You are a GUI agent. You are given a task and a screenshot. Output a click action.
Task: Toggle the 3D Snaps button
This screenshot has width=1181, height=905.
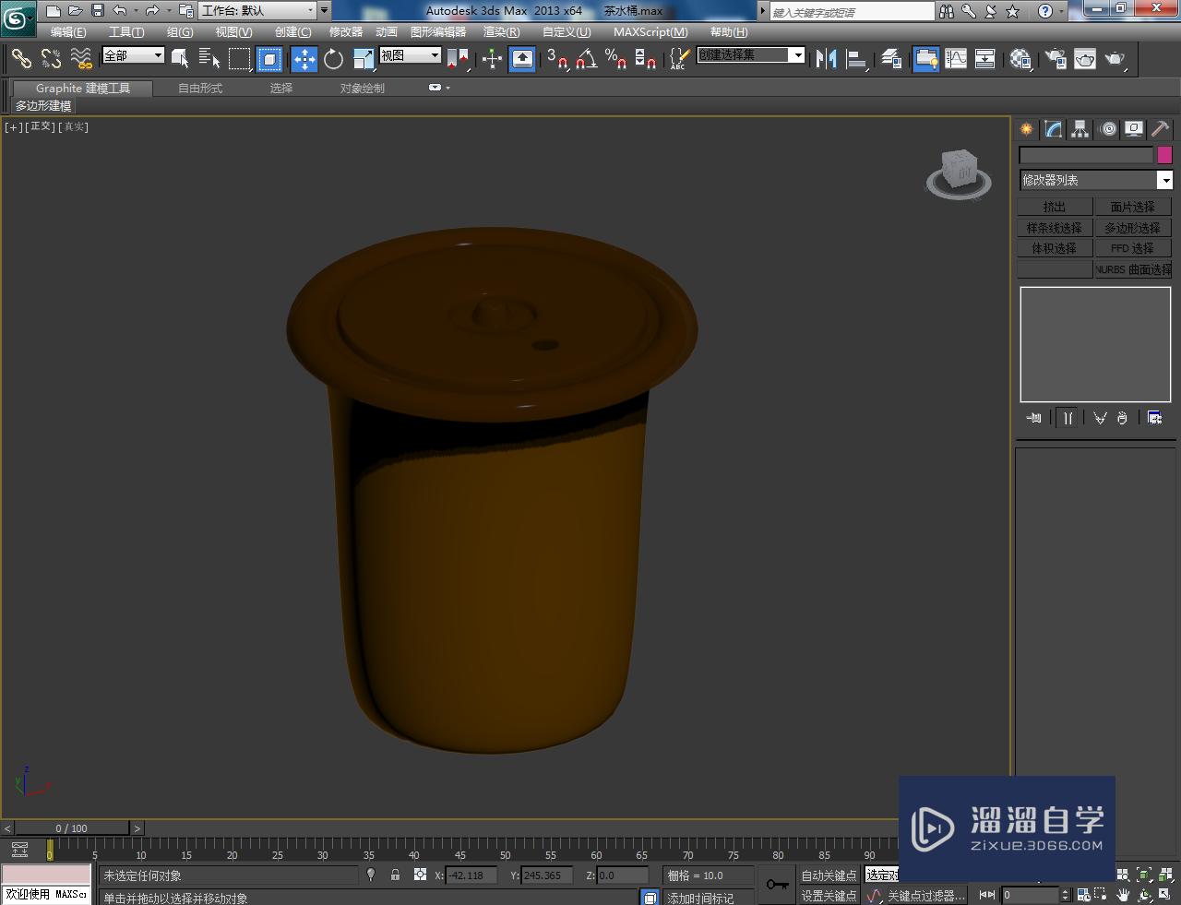[x=556, y=59]
